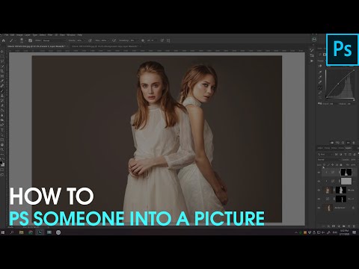Open the File menu
This screenshot has height=269, width=359.
tap(7, 35)
